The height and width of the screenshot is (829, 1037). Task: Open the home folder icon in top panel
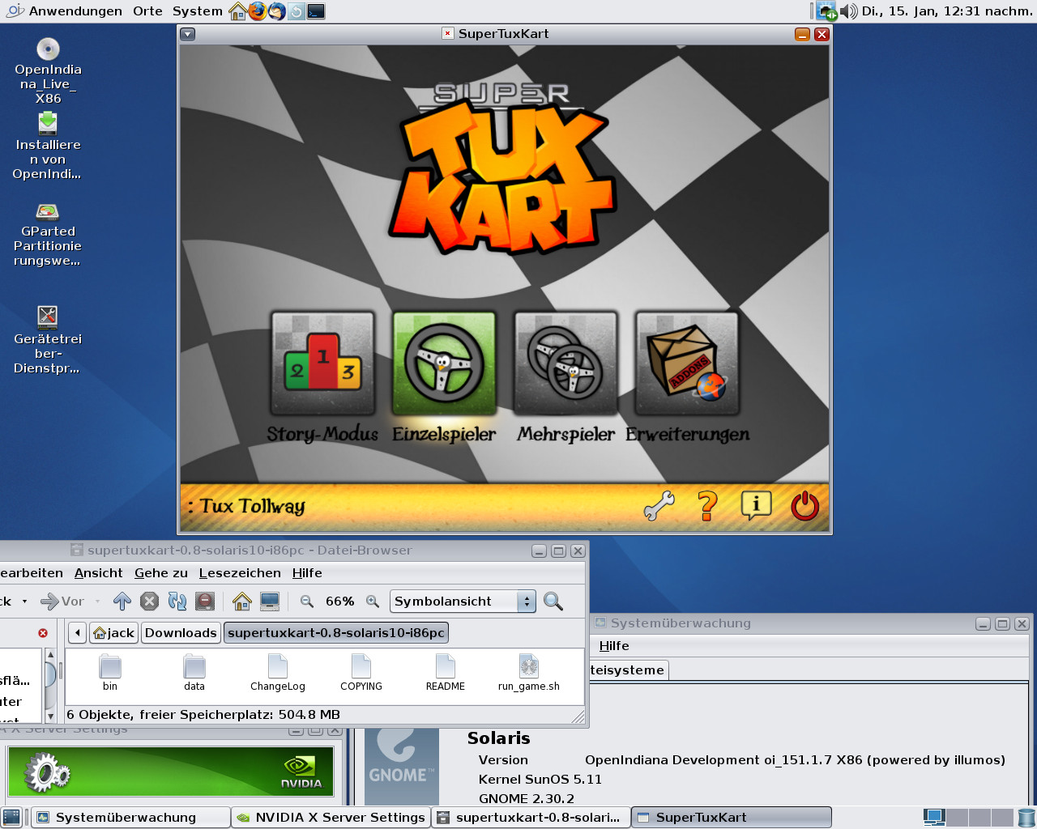(238, 11)
